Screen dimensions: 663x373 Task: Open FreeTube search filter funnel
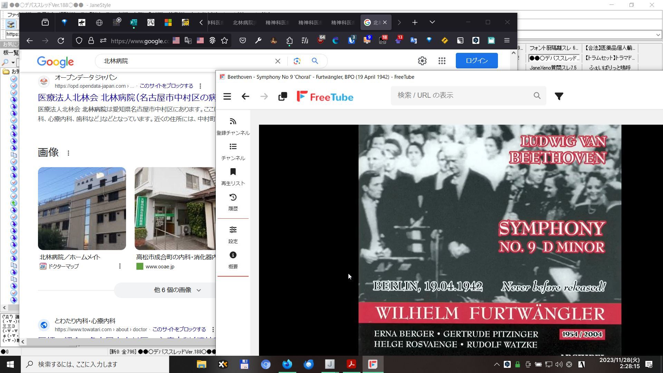coord(559,96)
